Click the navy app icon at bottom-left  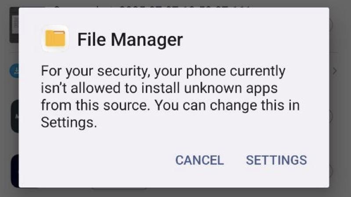(14, 171)
